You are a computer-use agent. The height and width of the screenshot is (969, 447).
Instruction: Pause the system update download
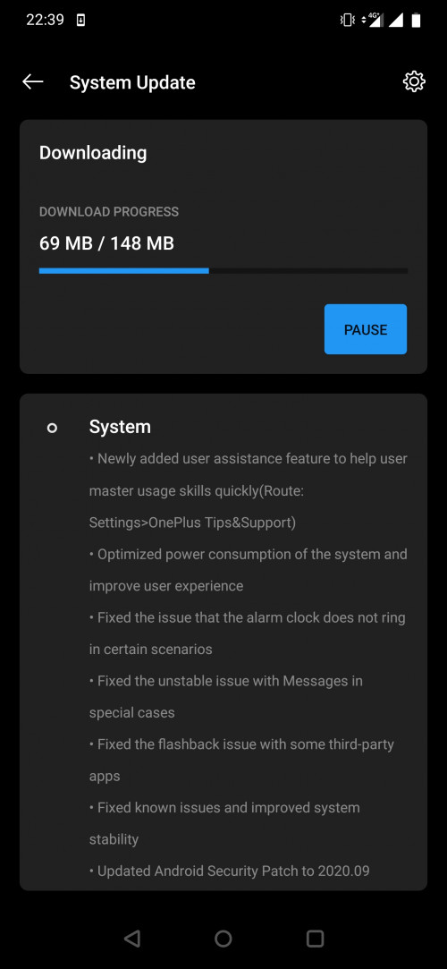[366, 329]
